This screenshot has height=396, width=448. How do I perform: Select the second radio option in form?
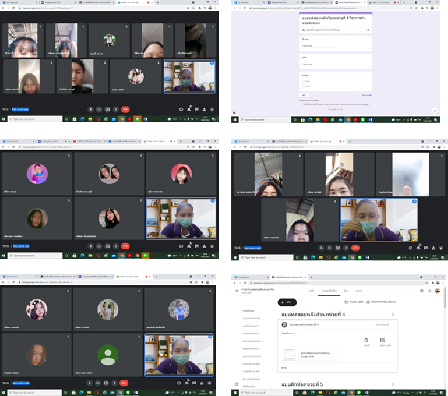coord(303,86)
